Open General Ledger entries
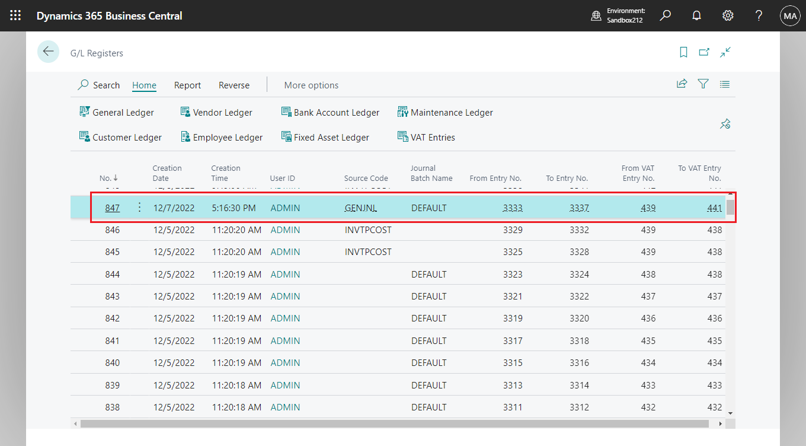 click(x=117, y=112)
